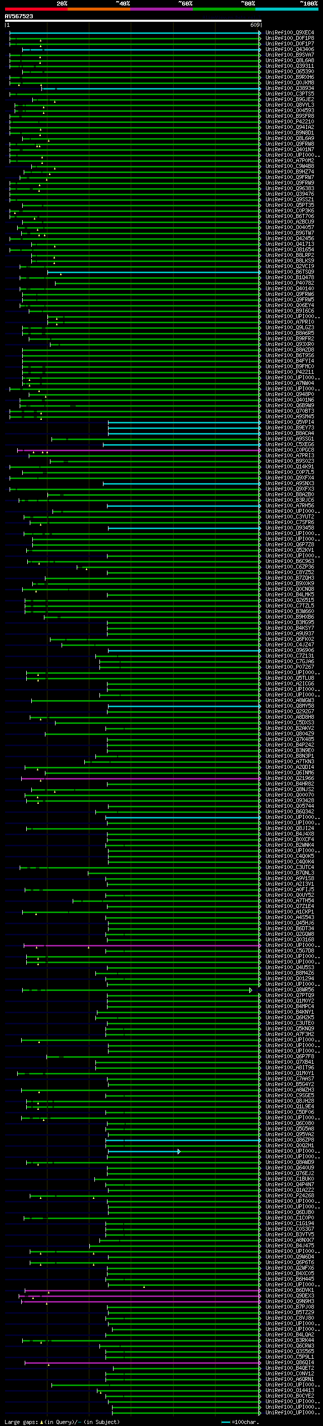Viewport: 323px width, 1426px height.
Task: Click the UniRef100_A9SSG1 label
Action: 290,439
